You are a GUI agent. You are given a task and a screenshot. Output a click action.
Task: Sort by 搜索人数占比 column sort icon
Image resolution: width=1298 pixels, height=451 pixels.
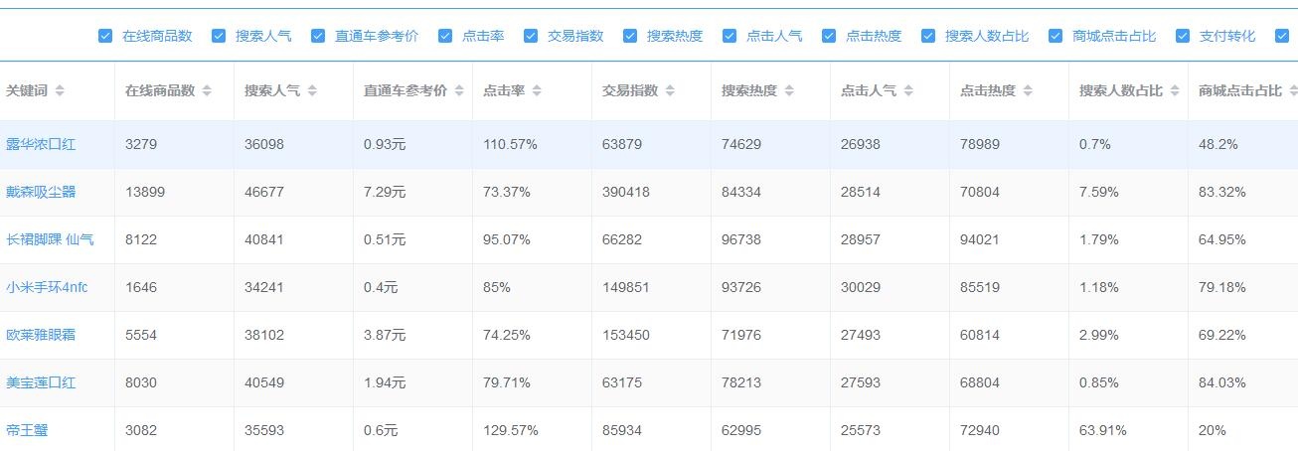pyautogui.click(x=1175, y=90)
